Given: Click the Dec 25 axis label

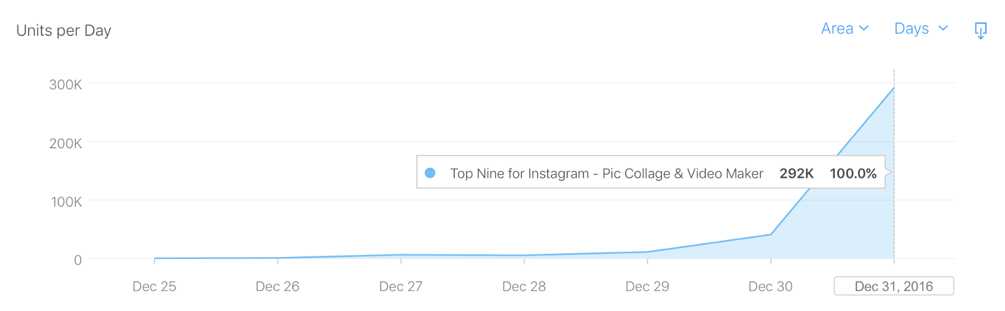Looking at the screenshot, I should (155, 286).
